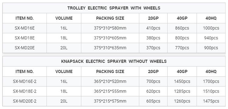228x109 pixels.
Task: Select the 900pcs 40HQ value
Action: pyautogui.click(x=211, y=48)
